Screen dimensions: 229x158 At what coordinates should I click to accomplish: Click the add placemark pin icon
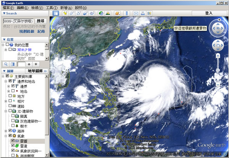pos(65,13)
